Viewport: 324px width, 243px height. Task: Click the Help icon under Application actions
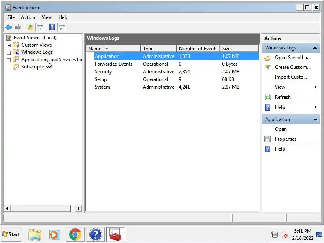click(x=268, y=149)
